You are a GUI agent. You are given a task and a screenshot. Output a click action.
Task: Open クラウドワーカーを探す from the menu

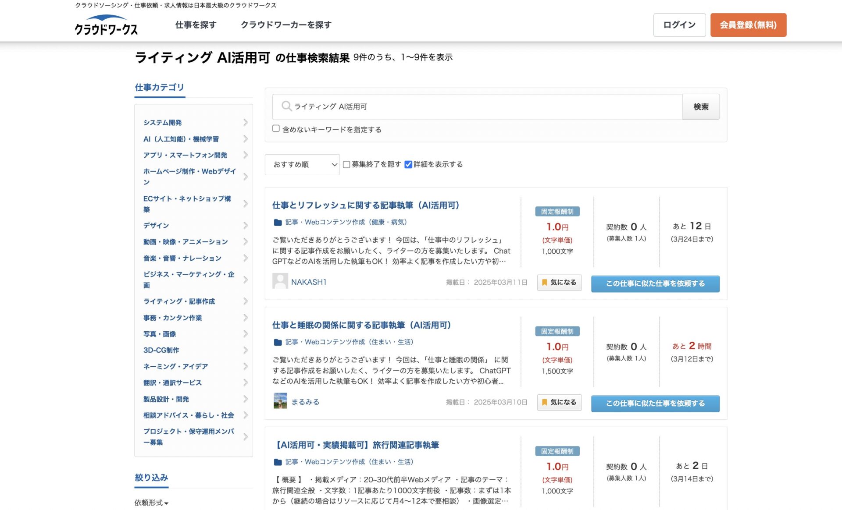(286, 25)
